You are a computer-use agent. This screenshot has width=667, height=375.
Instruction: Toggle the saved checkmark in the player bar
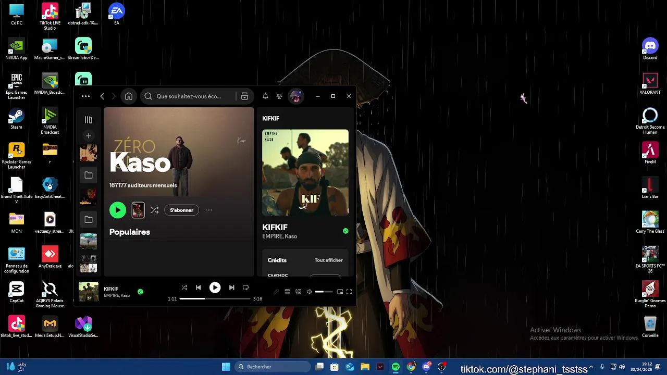[x=140, y=292]
